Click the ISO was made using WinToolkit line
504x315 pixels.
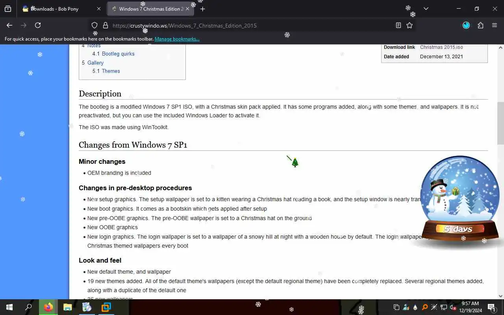[x=124, y=127]
